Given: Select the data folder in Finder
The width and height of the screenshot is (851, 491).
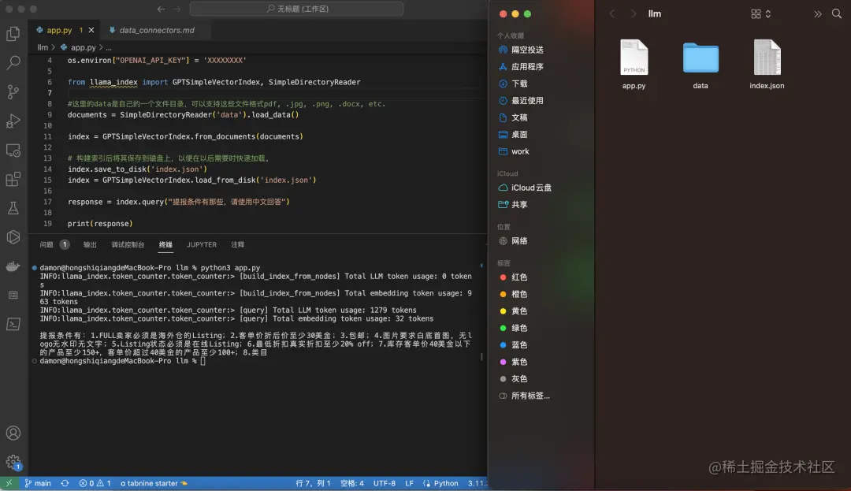Looking at the screenshot, I should coord(700,58).
